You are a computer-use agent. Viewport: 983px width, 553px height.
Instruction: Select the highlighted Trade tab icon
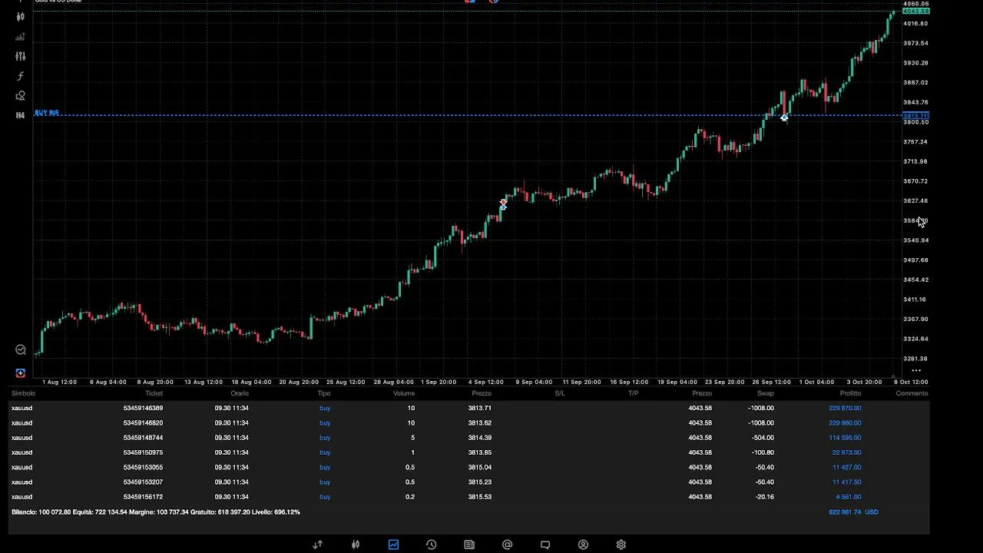coord(393,545)
